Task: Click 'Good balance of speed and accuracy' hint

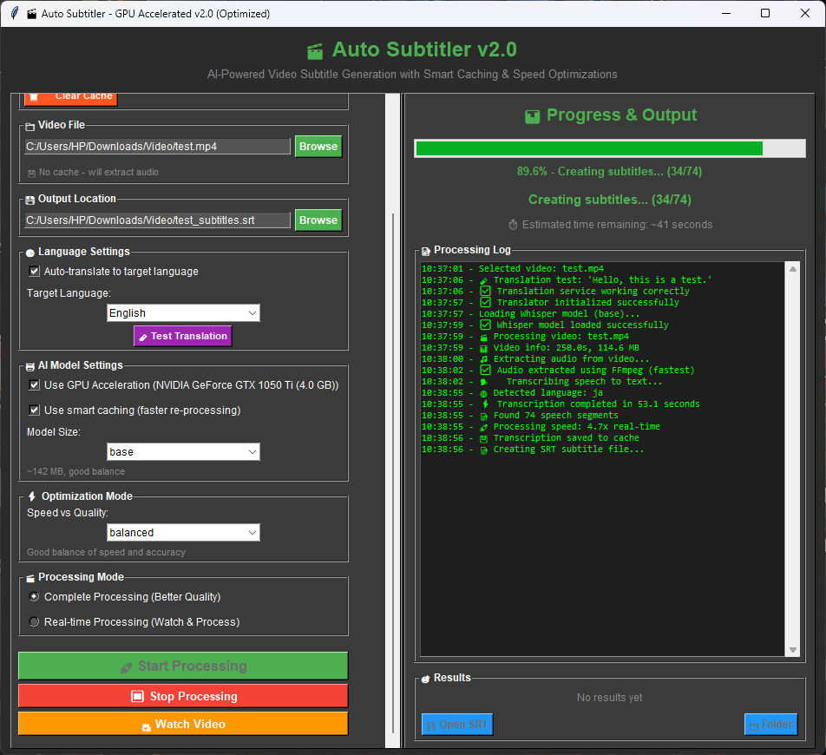Action: (x=107, y=552)
